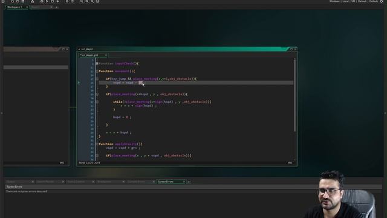Viewport: 387px width, 218px height.
Task: Click the Create Executable toolbar icon
Action: pos(32,1)
